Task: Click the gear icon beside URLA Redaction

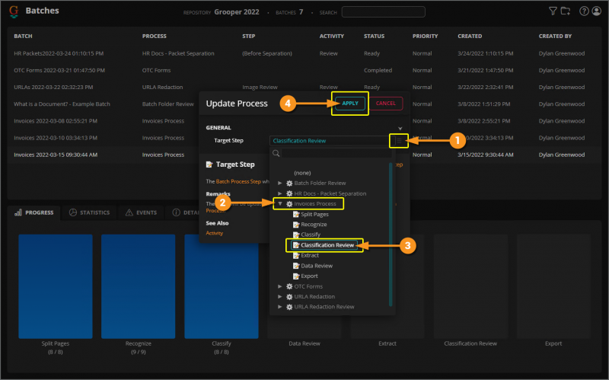Action: click(x=289, y=296)
